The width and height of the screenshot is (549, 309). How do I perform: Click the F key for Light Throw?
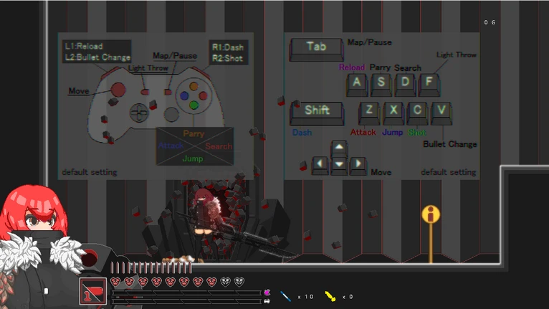pyautogui.click(x=429, y=82)
